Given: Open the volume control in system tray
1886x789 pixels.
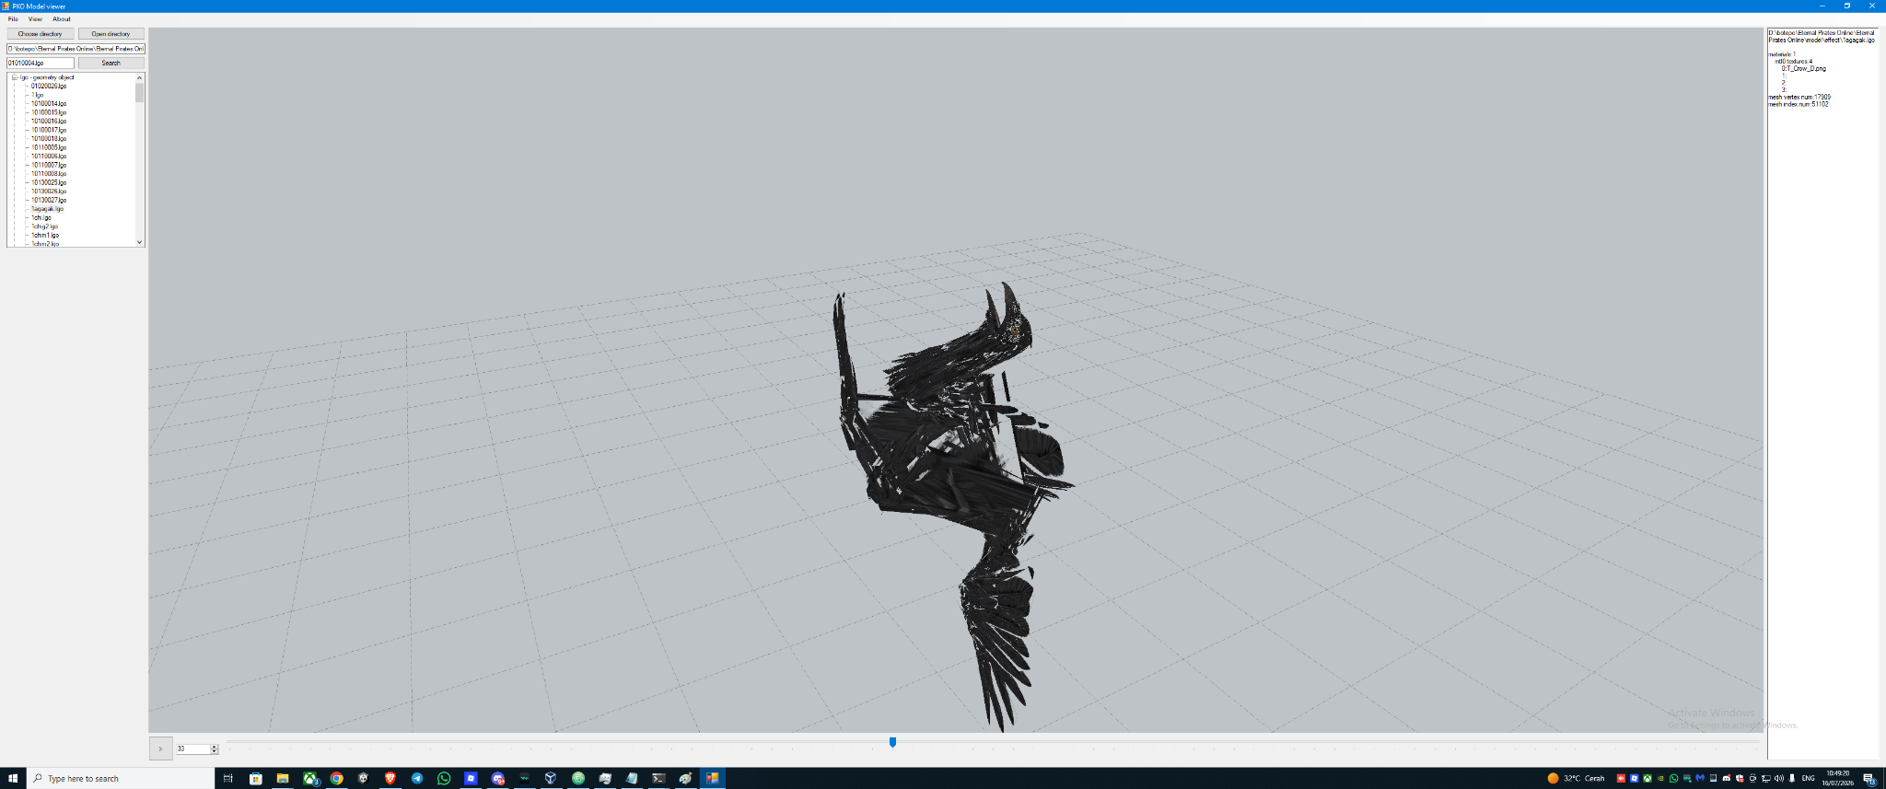Looking at the screenshot, I should click(1779, 778).
